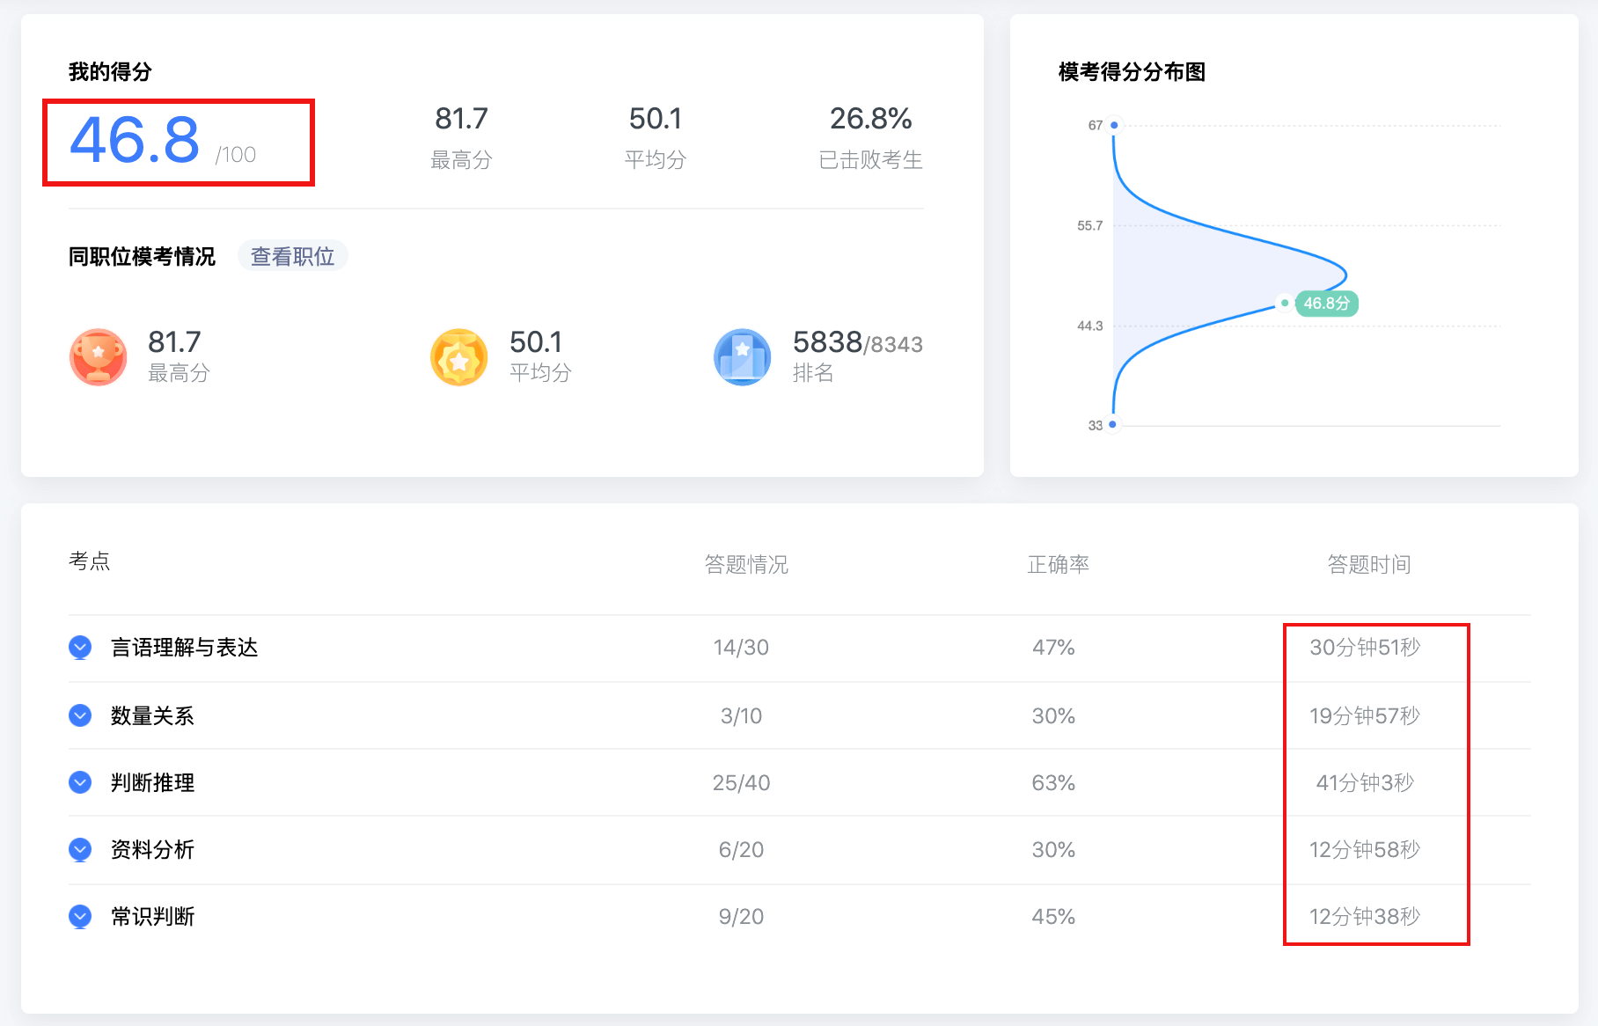
Task: Expand the 数量关系 row chevron
Action: coord(80,715)
